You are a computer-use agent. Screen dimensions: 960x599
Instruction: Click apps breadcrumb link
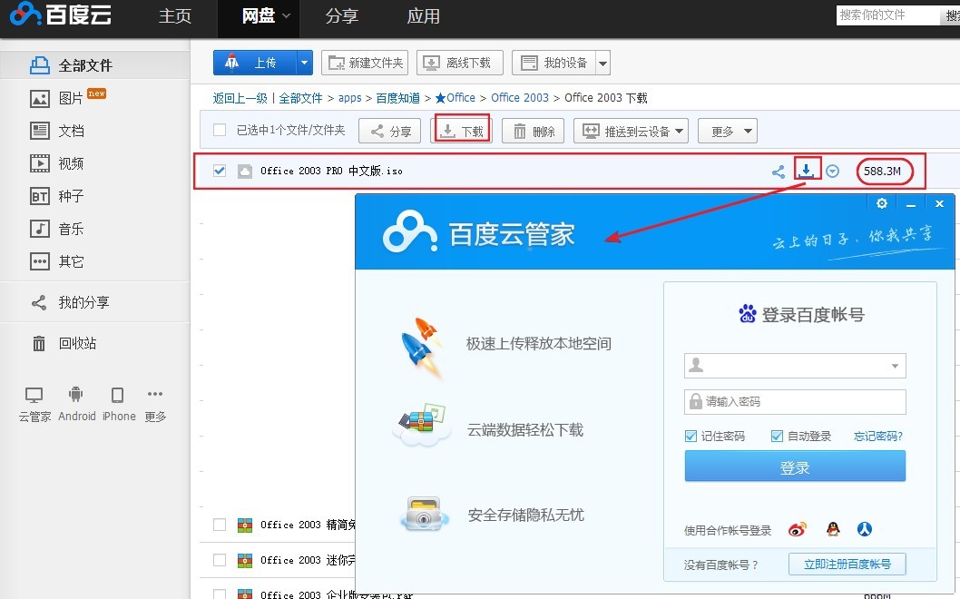349,98
